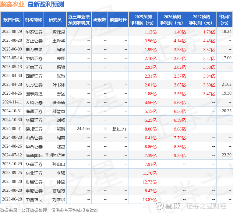Select the 天风证券 institution cell

pyautogui.click(x=34, y=103)
